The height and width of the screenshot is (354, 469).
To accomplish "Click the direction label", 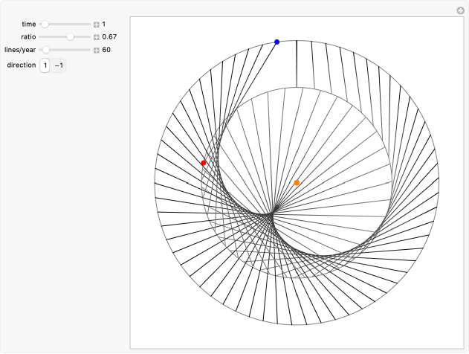I will [x=22, y=65].
